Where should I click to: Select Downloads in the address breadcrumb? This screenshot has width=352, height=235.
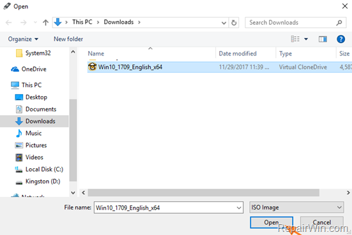119,22
